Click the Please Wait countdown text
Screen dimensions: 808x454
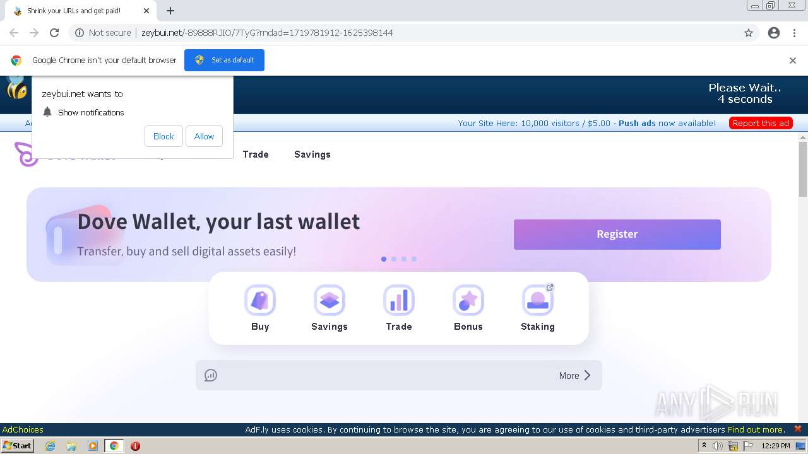(x=745, y=93)
